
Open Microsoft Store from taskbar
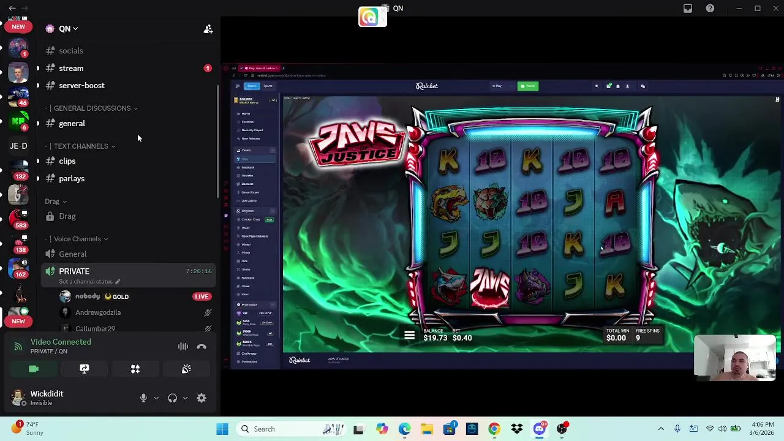[450, 429]
